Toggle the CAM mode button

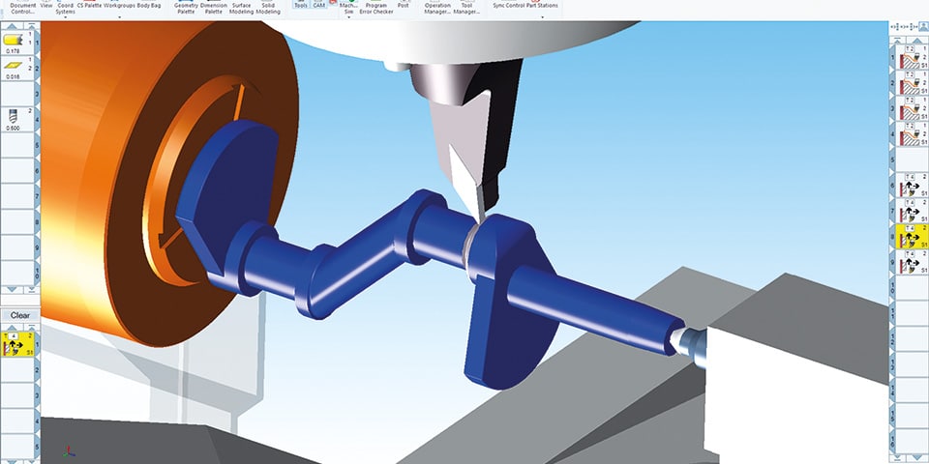tap(318, 6)
